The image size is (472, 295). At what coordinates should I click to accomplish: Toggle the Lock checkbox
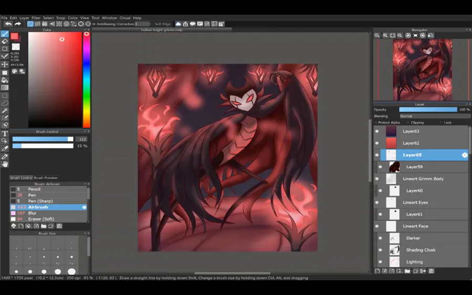441,123
